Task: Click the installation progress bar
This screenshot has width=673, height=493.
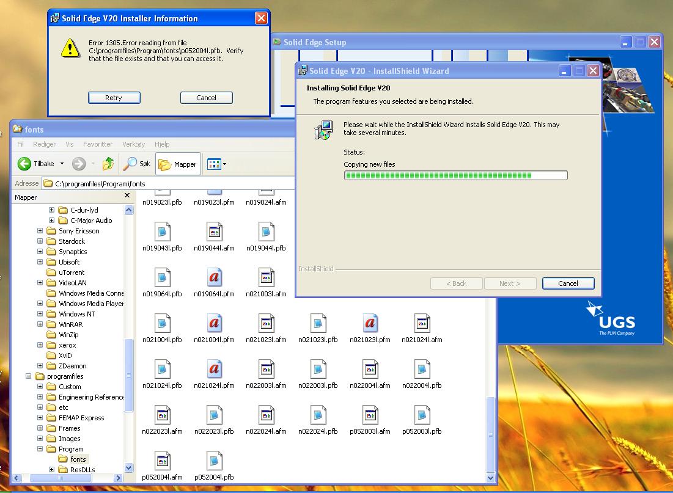Action: pos(456,175)
